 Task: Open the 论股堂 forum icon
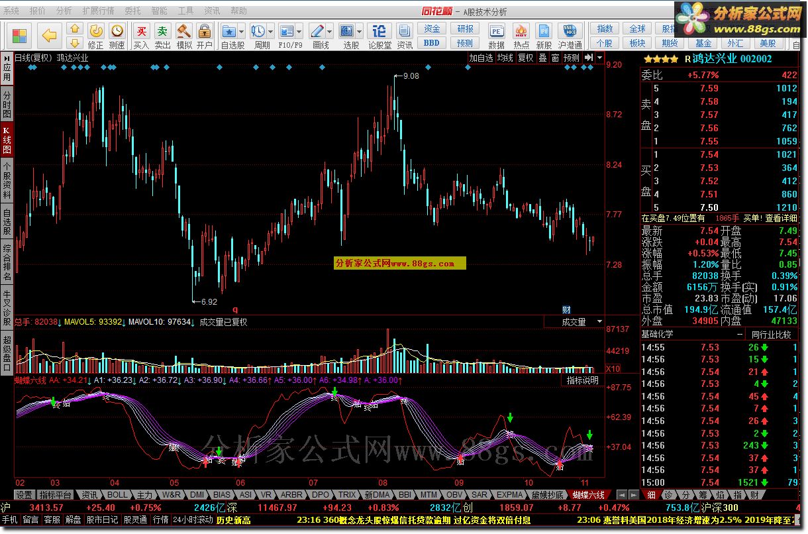pos(379,36)
